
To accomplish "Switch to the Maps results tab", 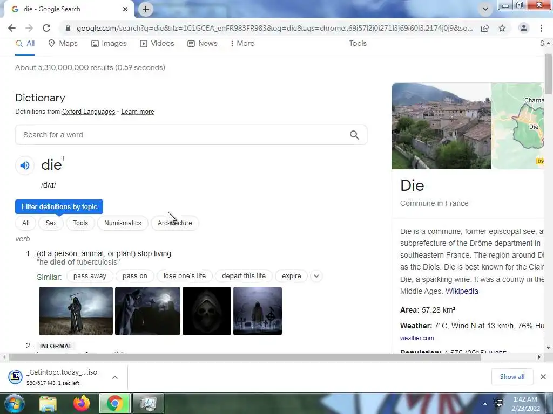I will (x=63, y=43).
